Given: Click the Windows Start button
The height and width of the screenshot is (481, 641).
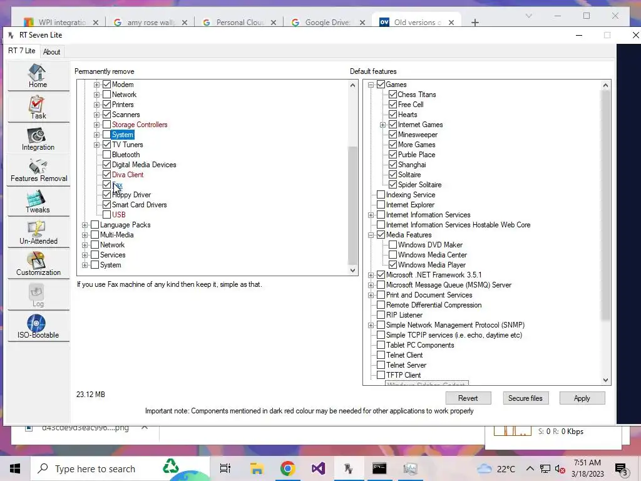Looking at the screenshot, I should coord(15,468).
